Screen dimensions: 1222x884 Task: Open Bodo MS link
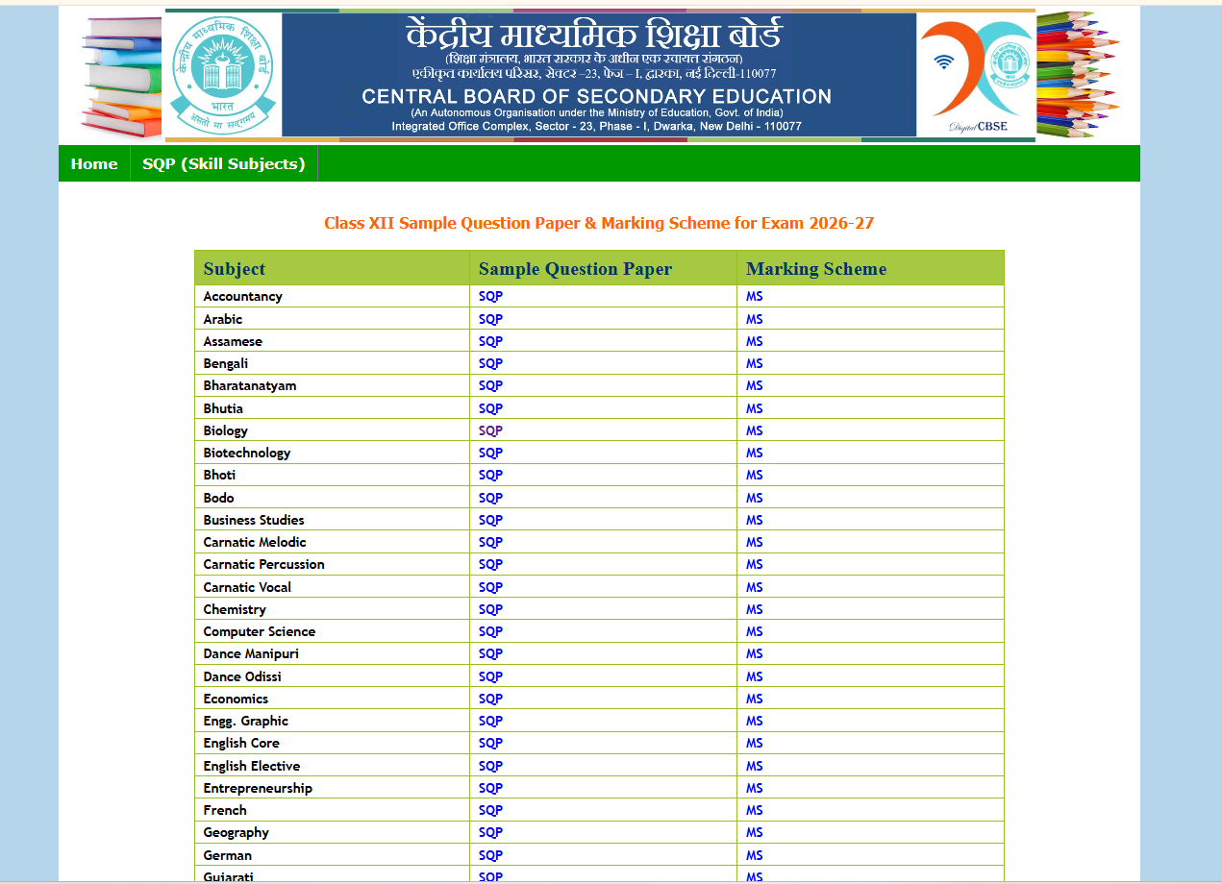click(x=755, y=498)
